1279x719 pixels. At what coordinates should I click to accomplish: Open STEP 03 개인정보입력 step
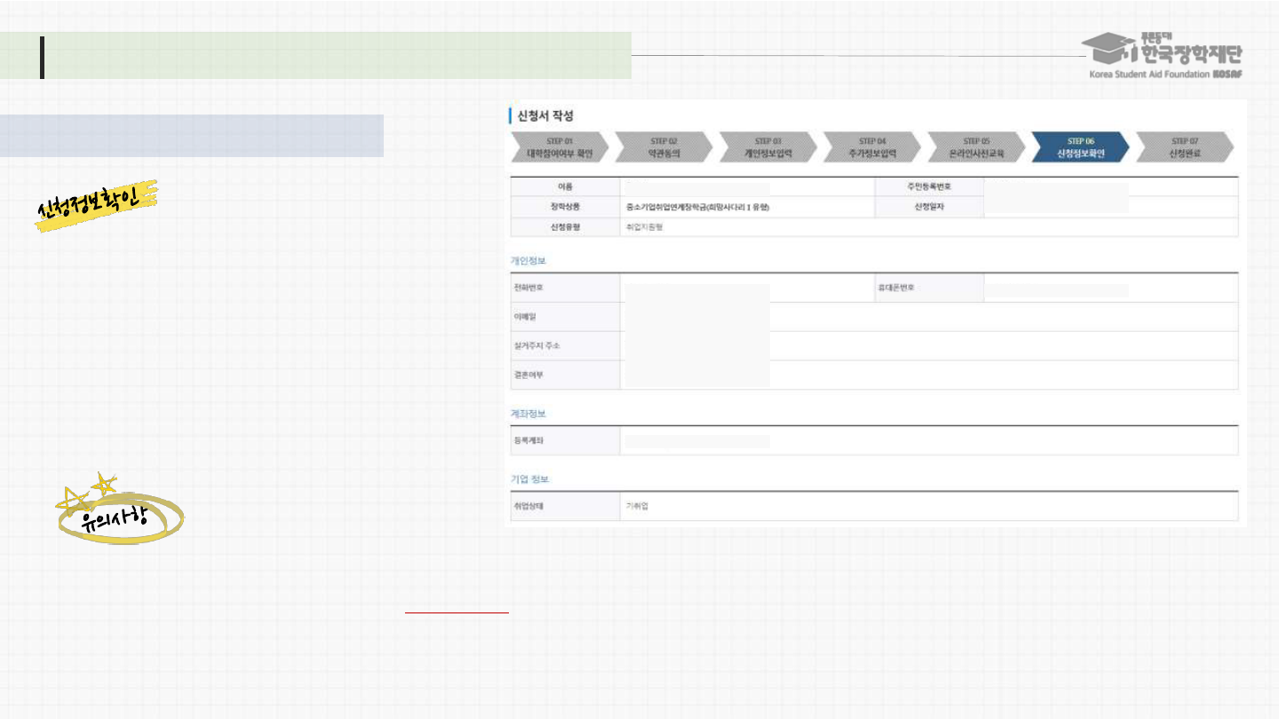pos(767,147)
